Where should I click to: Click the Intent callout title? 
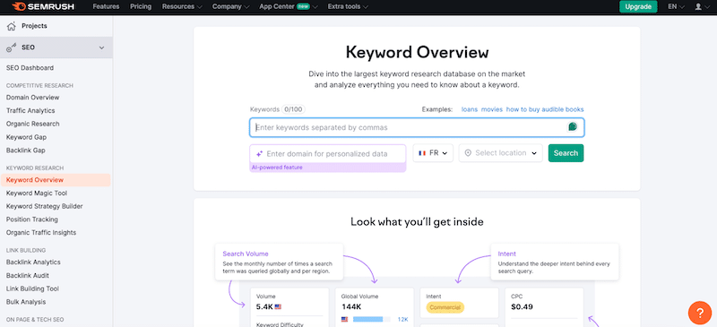click(x=507, y=254)
